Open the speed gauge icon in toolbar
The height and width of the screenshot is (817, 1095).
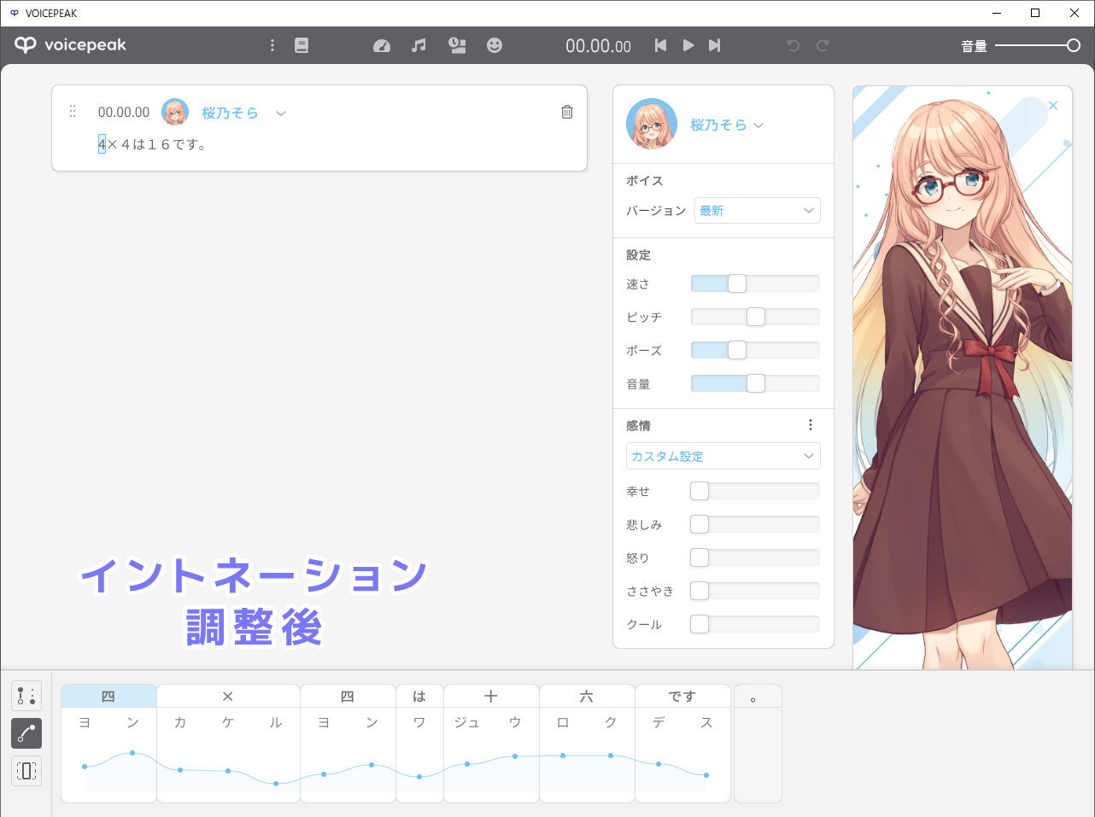pyautogui.click(x=382, y=45)
